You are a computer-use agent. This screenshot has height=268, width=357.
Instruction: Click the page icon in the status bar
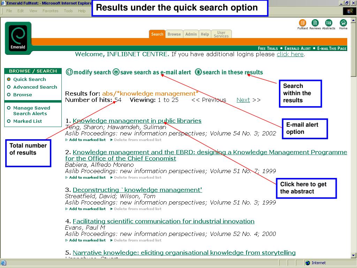point(3,263)
